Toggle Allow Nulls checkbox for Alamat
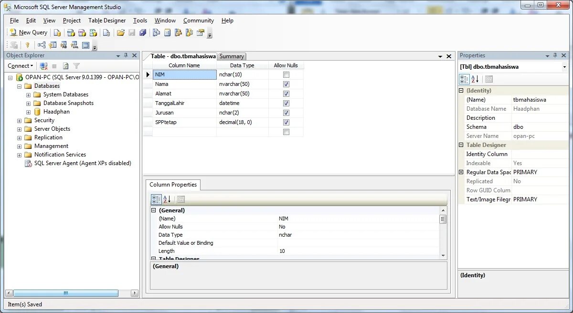The image size is (573, 313). tap(286, 94)
